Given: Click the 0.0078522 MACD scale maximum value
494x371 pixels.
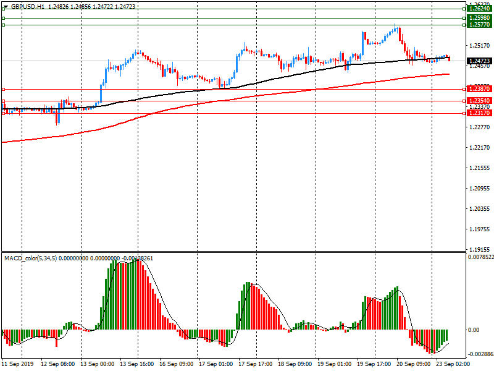Looking at the screenshot, I should click(x=481, y=257).
